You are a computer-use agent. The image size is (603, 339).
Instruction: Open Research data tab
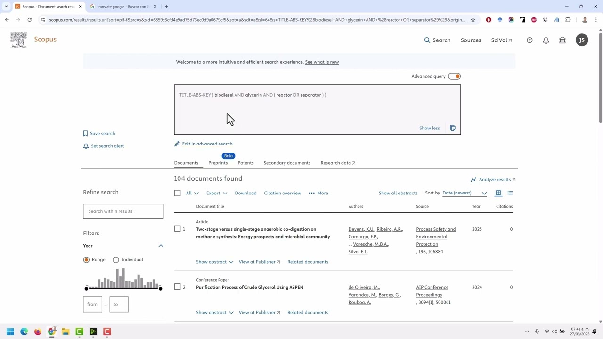pos(338,163)
